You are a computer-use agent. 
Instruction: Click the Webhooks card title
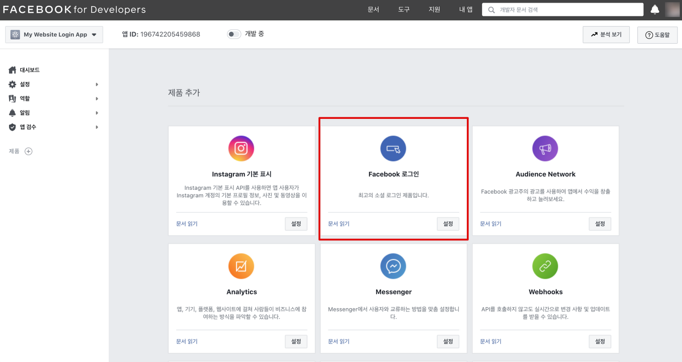coord(546,292)
